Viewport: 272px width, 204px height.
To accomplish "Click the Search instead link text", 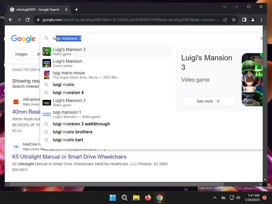I will point(25,86).
